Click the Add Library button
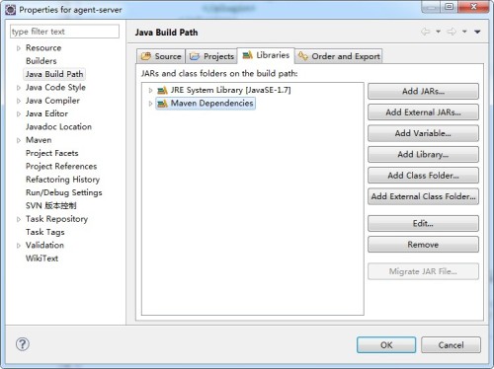Image resolution: width=494 pixels, height=369 pixels. point(423,154)
